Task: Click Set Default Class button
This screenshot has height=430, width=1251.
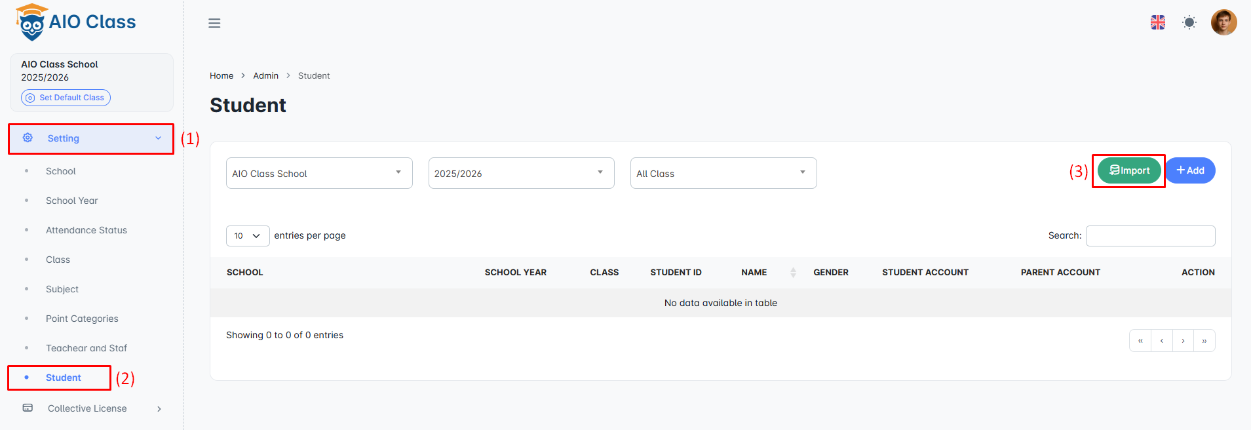Action: point(66,98)
